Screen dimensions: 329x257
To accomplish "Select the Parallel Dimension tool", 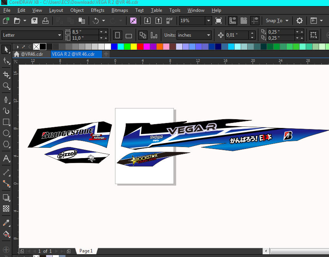I will click(6, 172).
